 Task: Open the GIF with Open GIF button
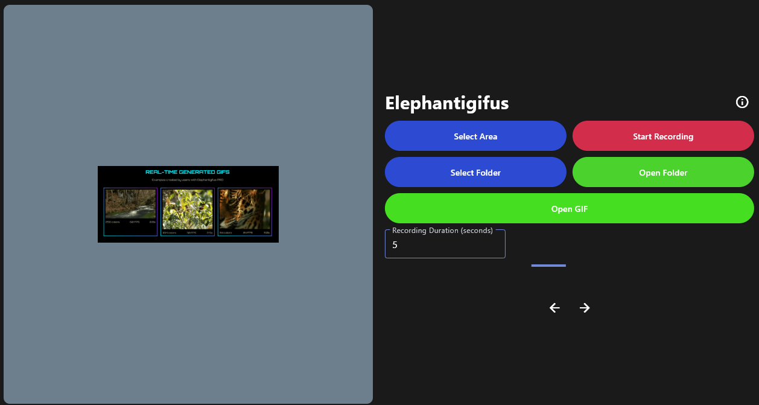[570, 208]
